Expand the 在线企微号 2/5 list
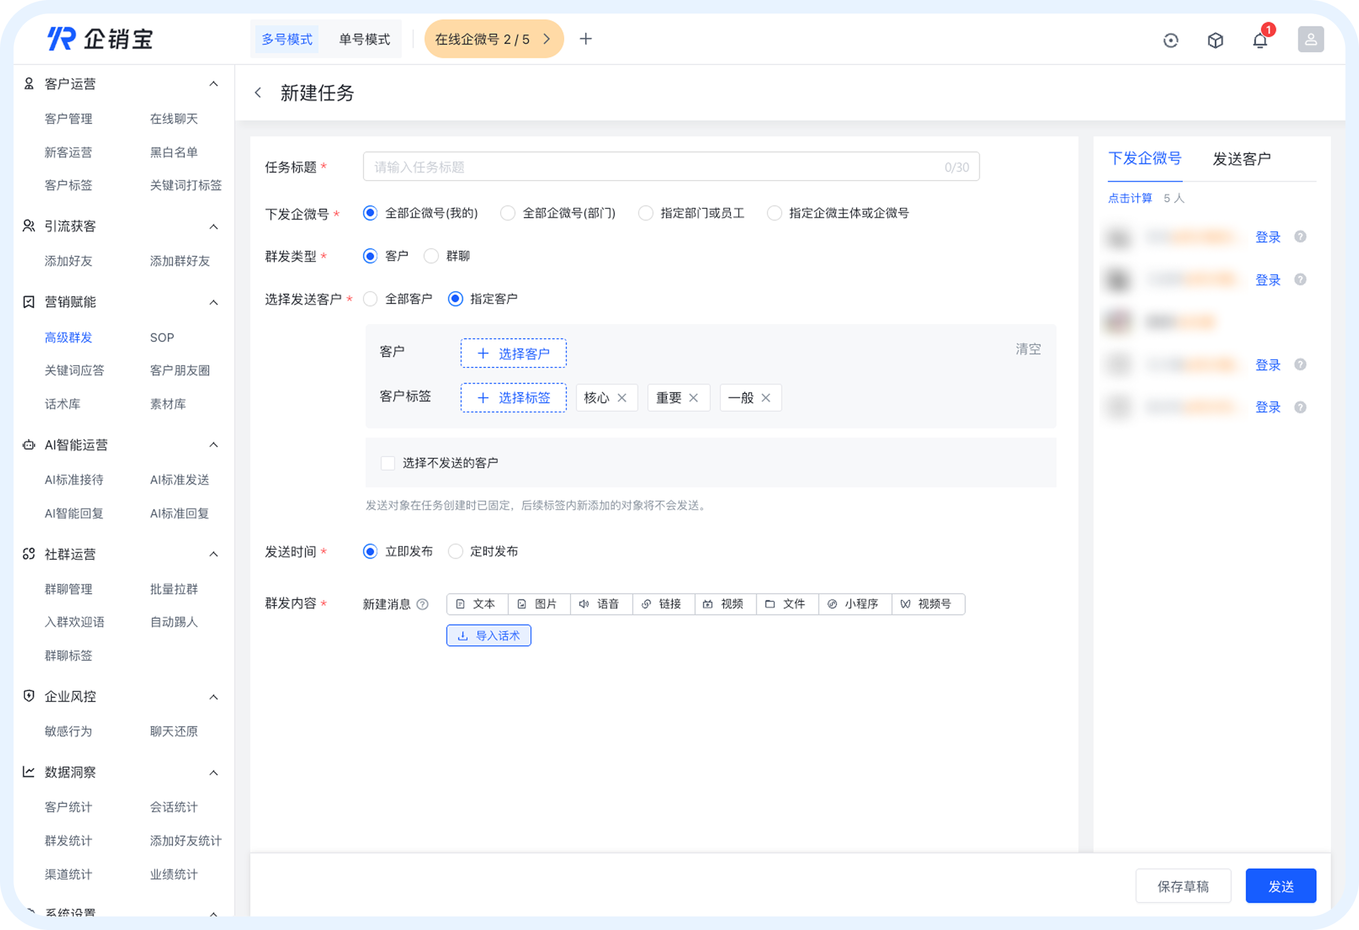The image size is (1359, 930). (x=546, y=38)
